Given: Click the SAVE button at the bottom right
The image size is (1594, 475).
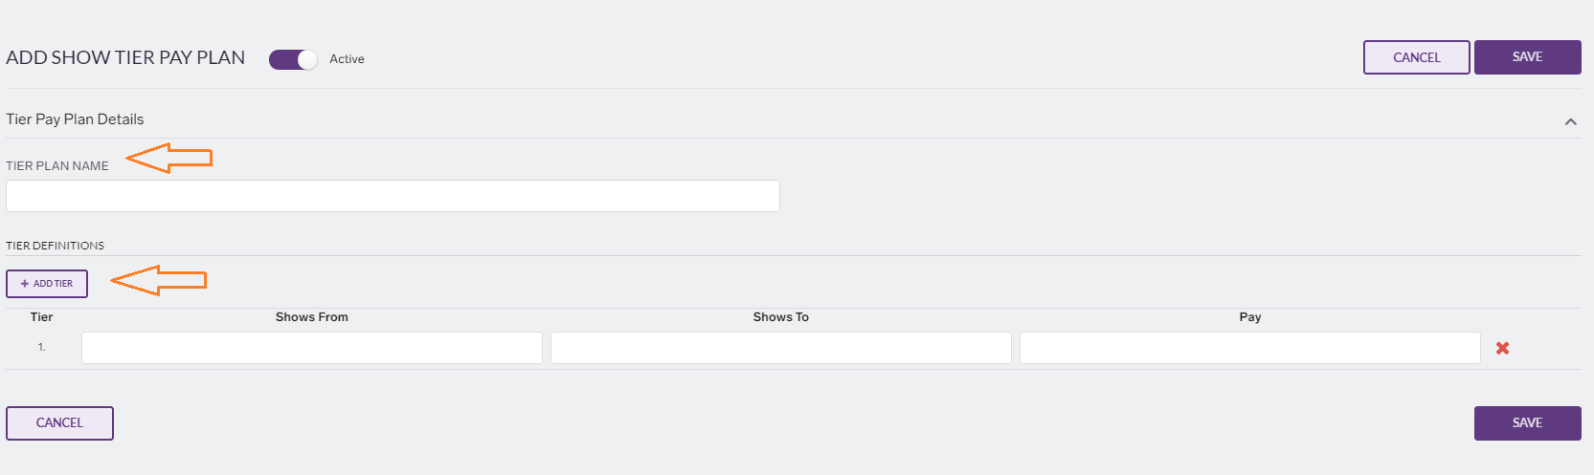Looking at the screenshot, I should (x=1527, y=423).
